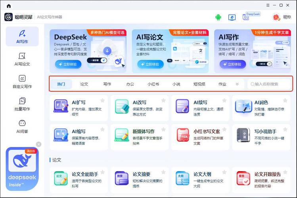Image resolution: width=297 pixels, height=198 pixels.
Task: Open AI写作 in the left sidebar
Action: [22, 36]
